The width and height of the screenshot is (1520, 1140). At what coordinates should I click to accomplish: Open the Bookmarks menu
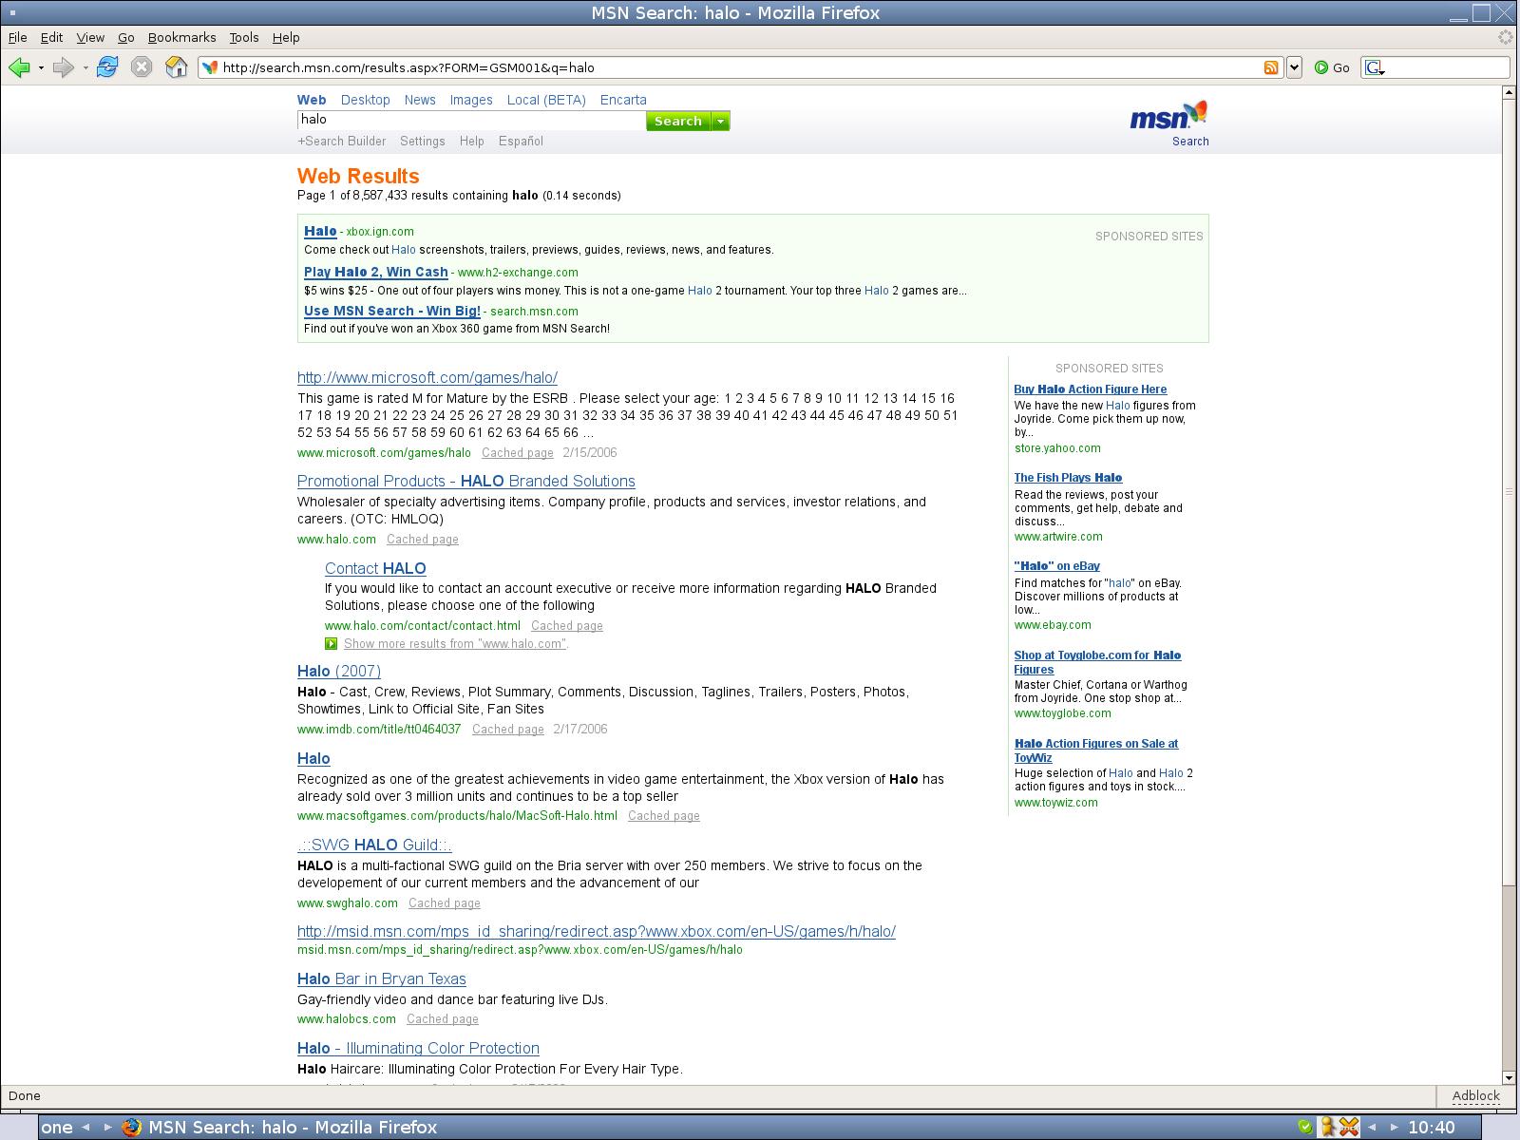click(181, 37)
